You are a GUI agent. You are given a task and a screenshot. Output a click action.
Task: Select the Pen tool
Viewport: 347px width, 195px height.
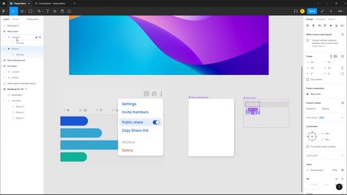[x=39, y=11]
